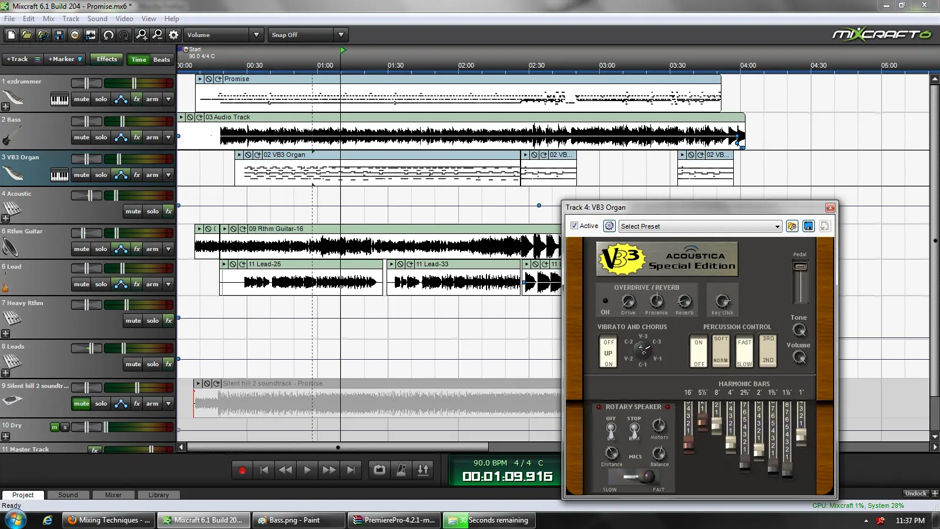The height and width of the screenshot is (529, 940).
Task: Click the Effects button
Action: tap(107, 59)
